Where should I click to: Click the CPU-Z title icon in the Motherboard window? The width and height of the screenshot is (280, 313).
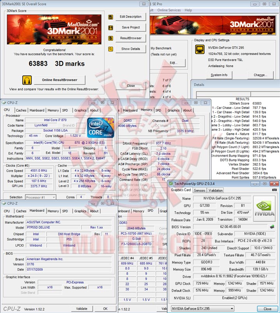pos(4,203)
